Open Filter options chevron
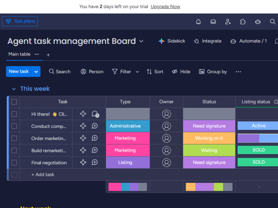Screen dimensions: 278x208 (137, 72)
